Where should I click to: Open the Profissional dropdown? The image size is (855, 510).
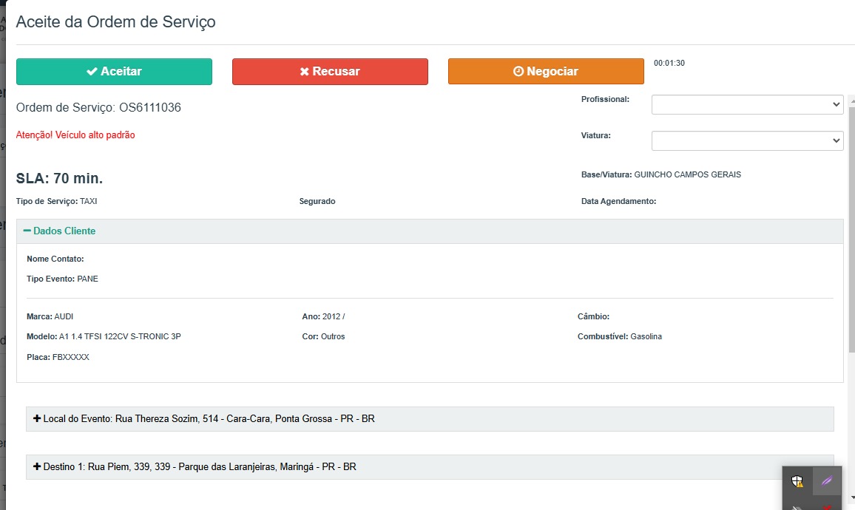pyautogui.click(x=747, y=104)
